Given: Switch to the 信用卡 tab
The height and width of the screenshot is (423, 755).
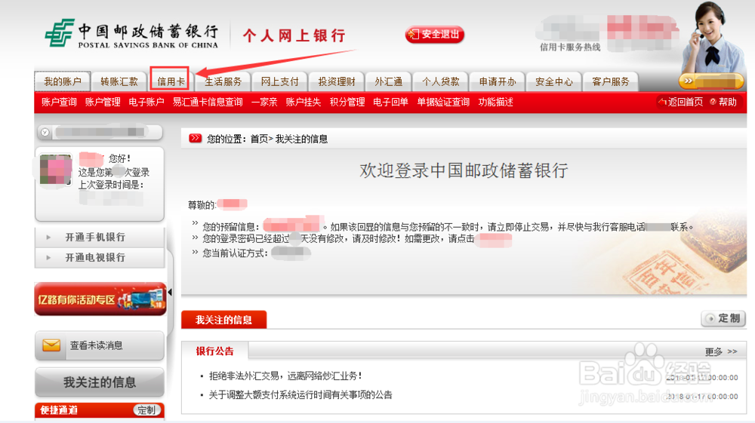Looking at the screenshot, I should click(171, 81).
